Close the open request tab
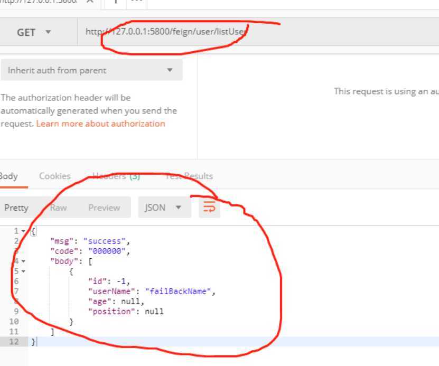 [x=90, y=2]
